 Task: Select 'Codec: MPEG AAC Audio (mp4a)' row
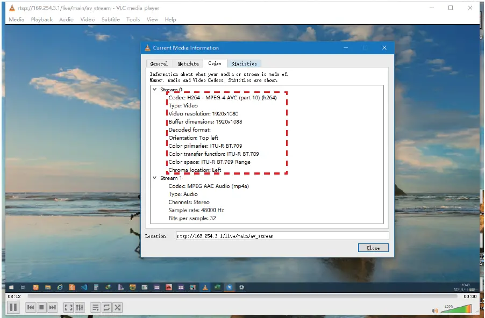pos(209,186)
